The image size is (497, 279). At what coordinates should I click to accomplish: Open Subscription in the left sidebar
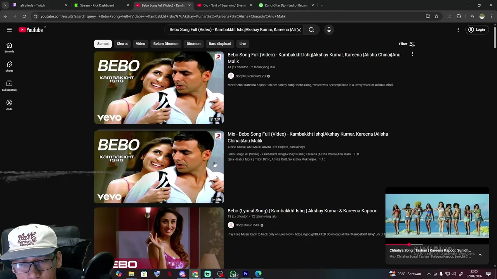point(9,86)
